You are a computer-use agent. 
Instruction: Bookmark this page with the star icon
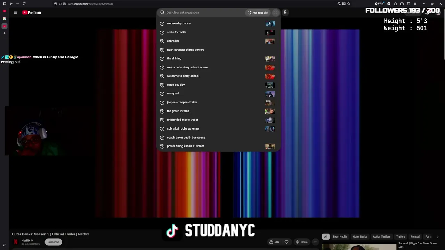[x=349, y=4]
